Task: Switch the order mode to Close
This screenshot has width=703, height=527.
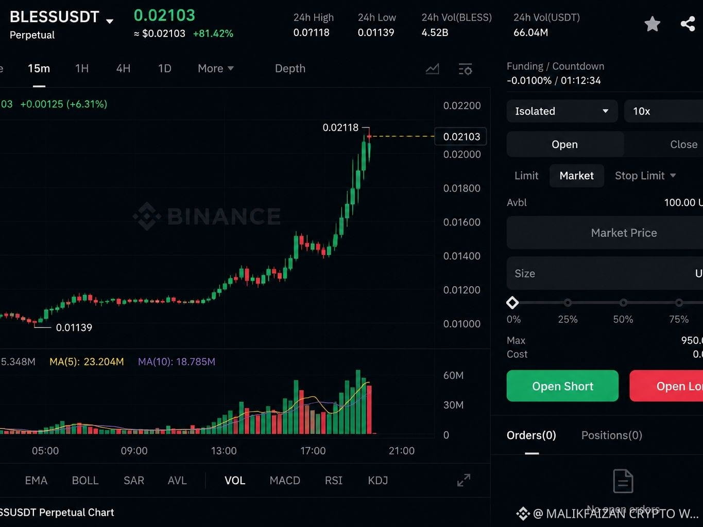Action: coord(683,144)
